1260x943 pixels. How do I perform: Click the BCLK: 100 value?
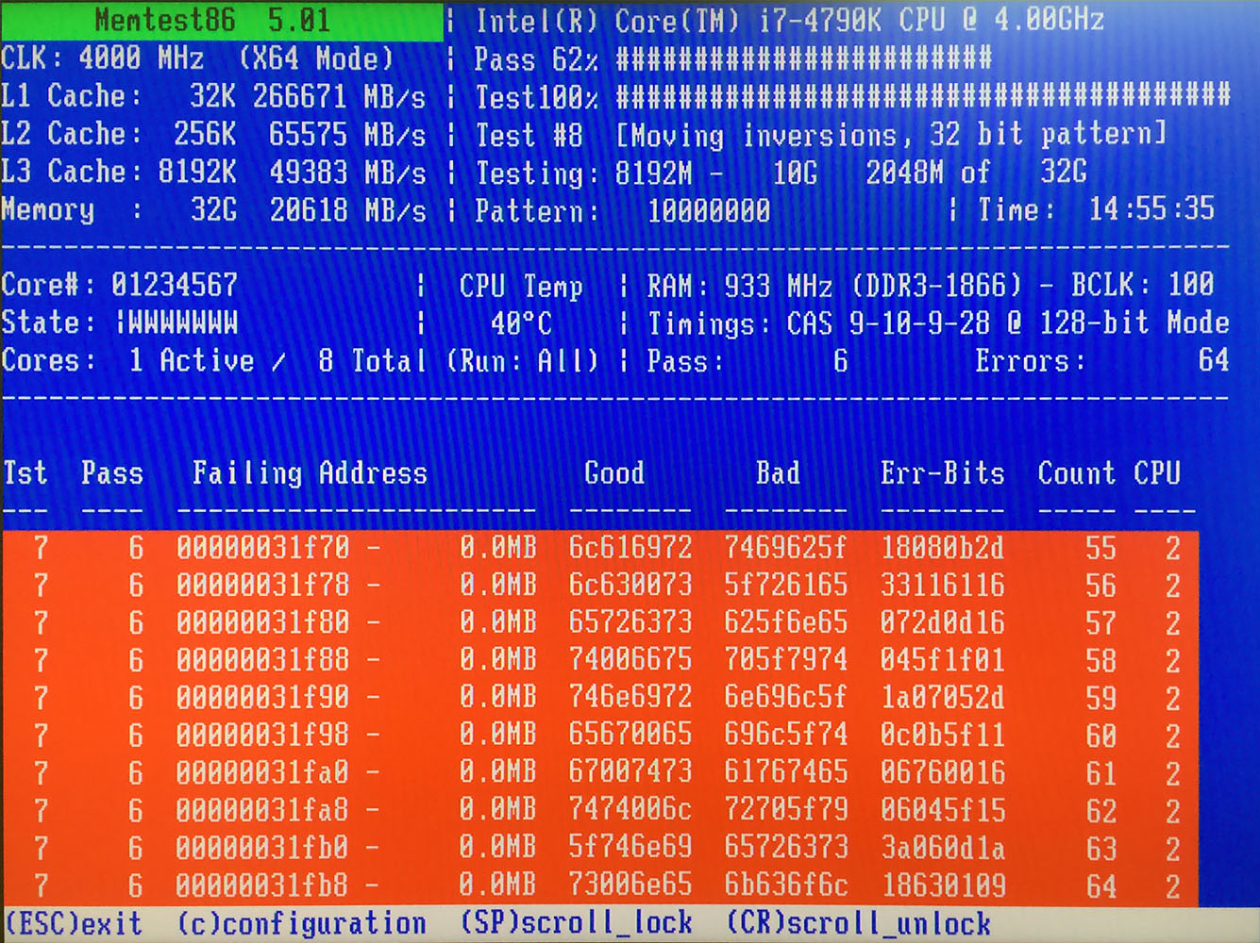pyautogui.click(x=1142, y=284)
